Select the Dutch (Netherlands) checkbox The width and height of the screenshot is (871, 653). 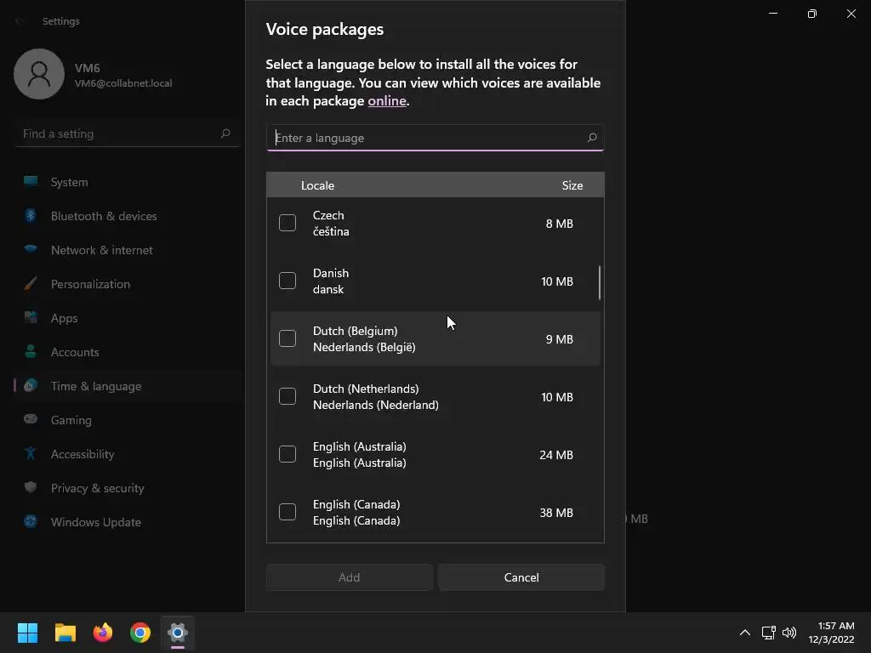pyautogui.click(x=287, y=396)
